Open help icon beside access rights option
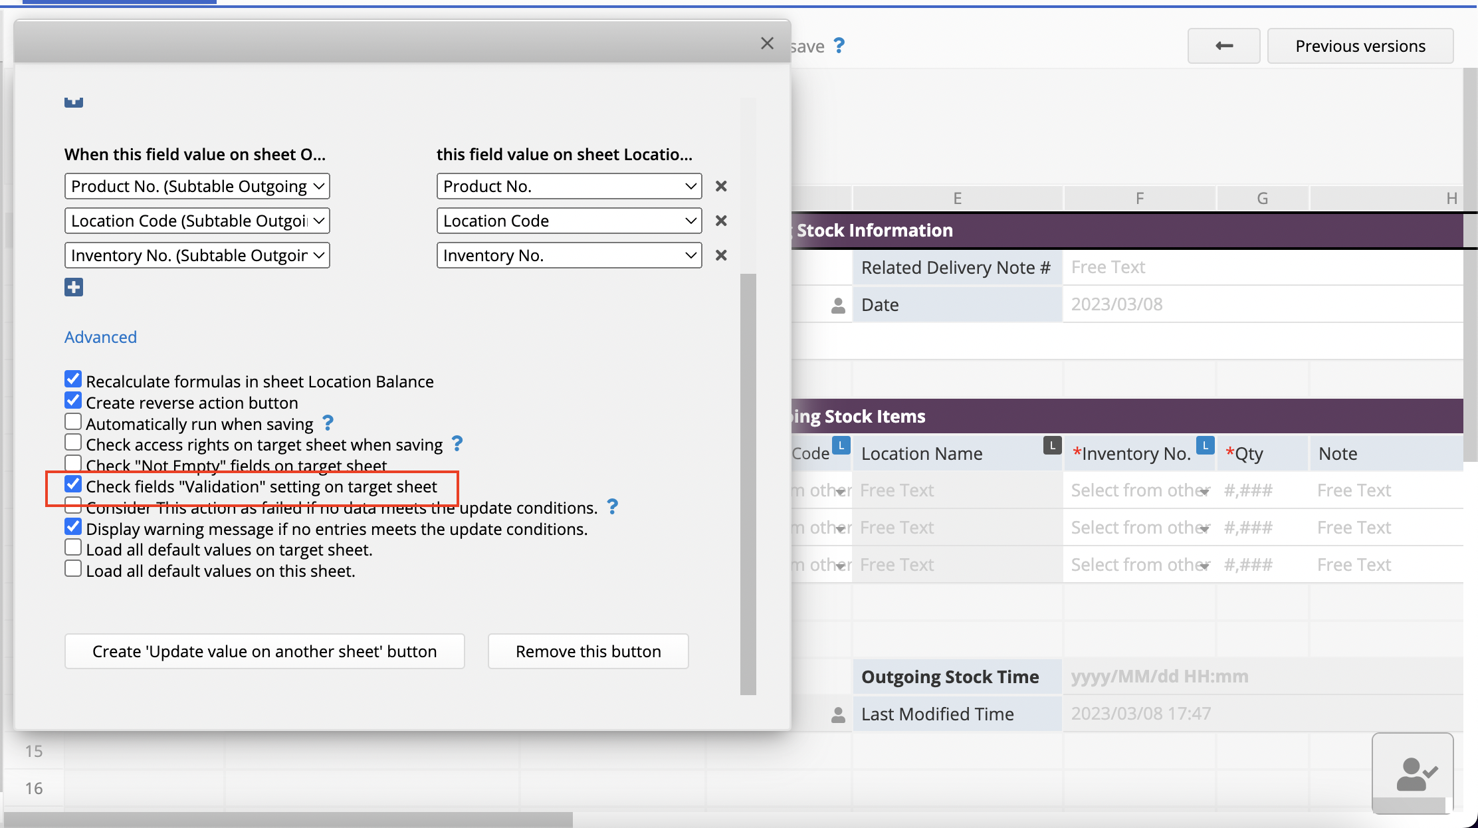 [457, 443]
